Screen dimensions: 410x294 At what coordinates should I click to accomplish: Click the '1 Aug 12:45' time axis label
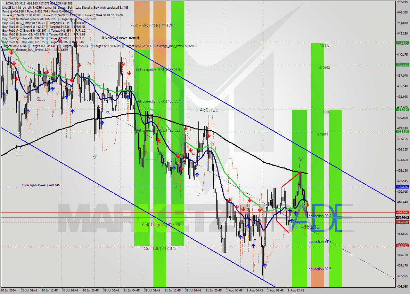[296, 291]
